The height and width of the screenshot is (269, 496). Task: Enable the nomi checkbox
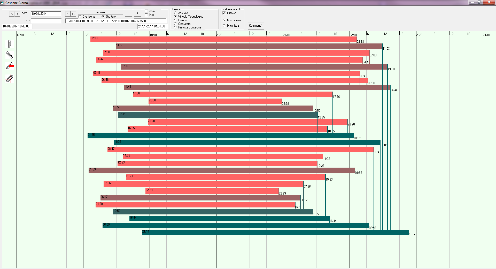[146, 11]
